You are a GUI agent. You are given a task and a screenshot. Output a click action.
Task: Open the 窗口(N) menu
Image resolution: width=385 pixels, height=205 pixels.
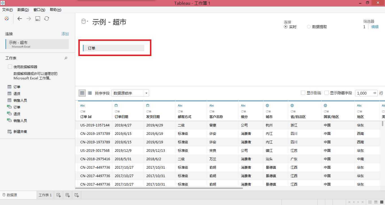[x=39, y=10]
